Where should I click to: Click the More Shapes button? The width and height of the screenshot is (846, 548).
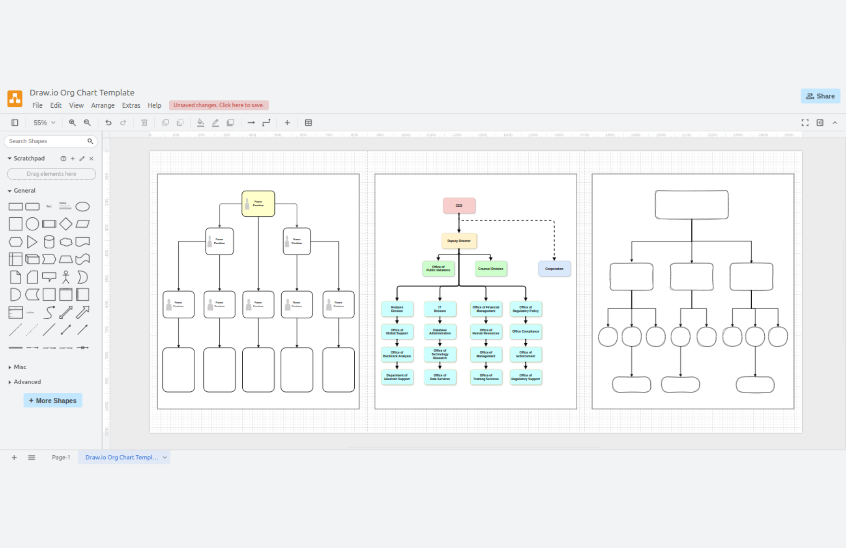(x=53, y=400)
